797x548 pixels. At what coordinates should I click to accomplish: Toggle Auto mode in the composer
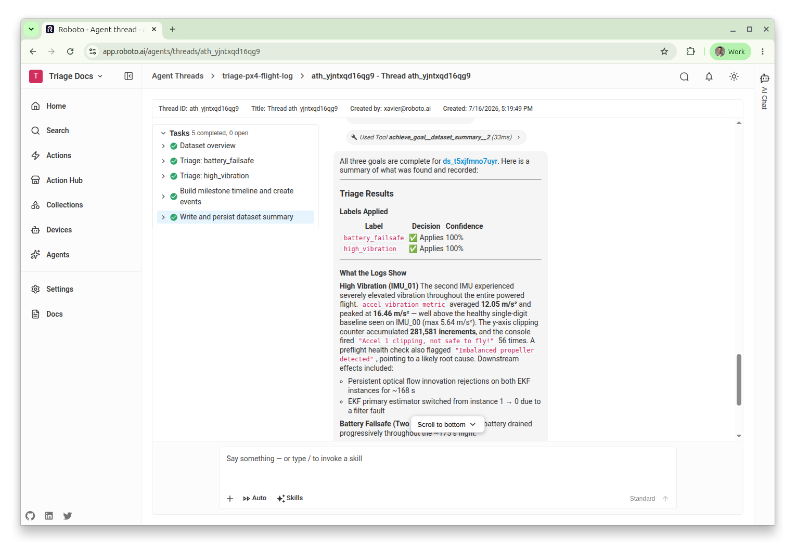[254, 498]
